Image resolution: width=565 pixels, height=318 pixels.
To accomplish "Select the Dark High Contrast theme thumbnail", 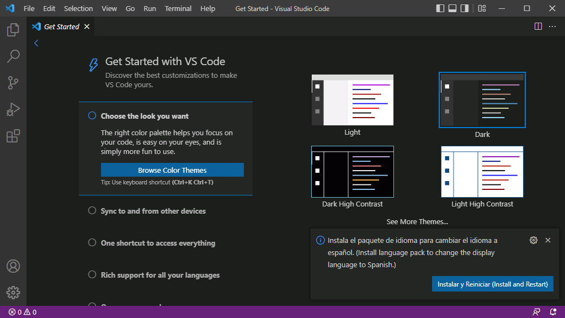I will (x=353, y=172).
